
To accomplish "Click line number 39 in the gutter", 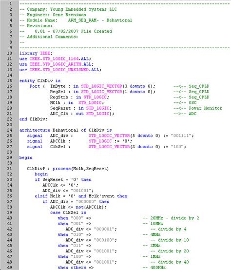I will point(9,212).
